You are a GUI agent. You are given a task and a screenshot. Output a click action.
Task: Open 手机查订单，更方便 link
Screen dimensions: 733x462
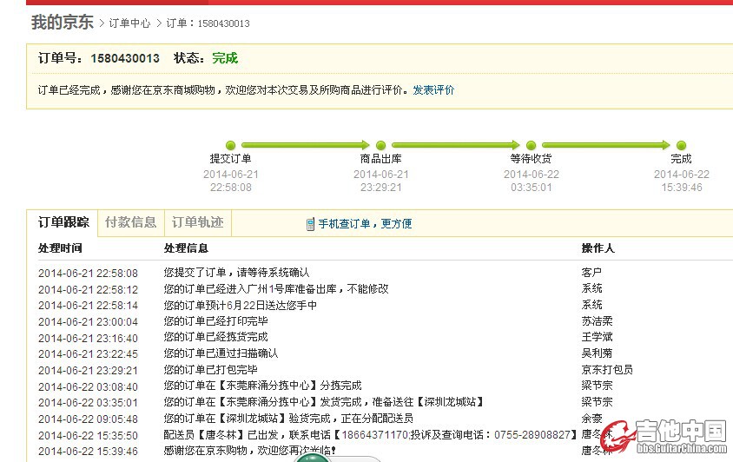click(365, 223)
